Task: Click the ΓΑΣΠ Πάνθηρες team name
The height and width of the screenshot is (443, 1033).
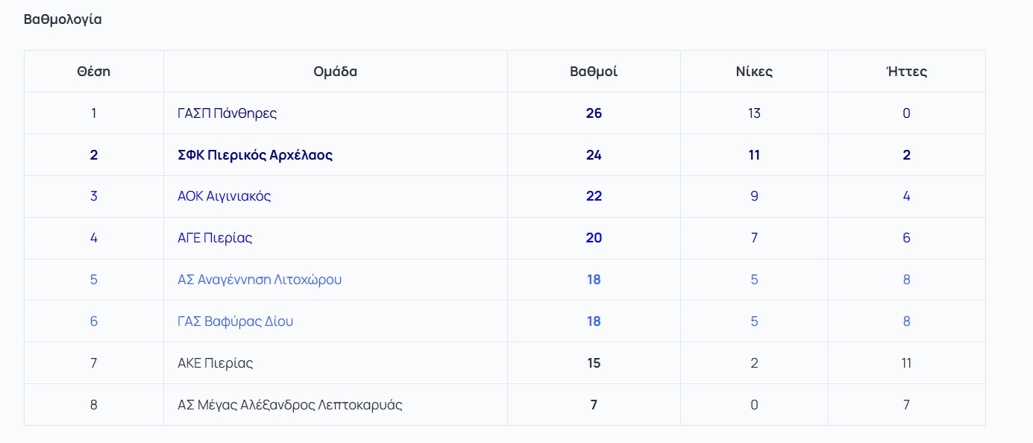Action: click(227, 113)
